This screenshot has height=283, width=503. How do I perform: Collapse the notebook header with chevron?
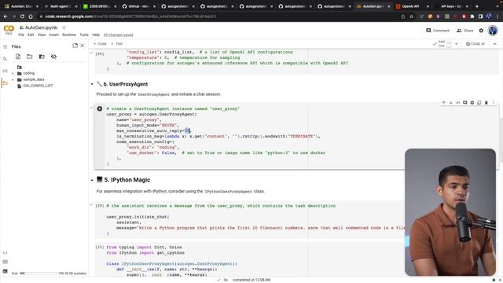coord(494,44)
